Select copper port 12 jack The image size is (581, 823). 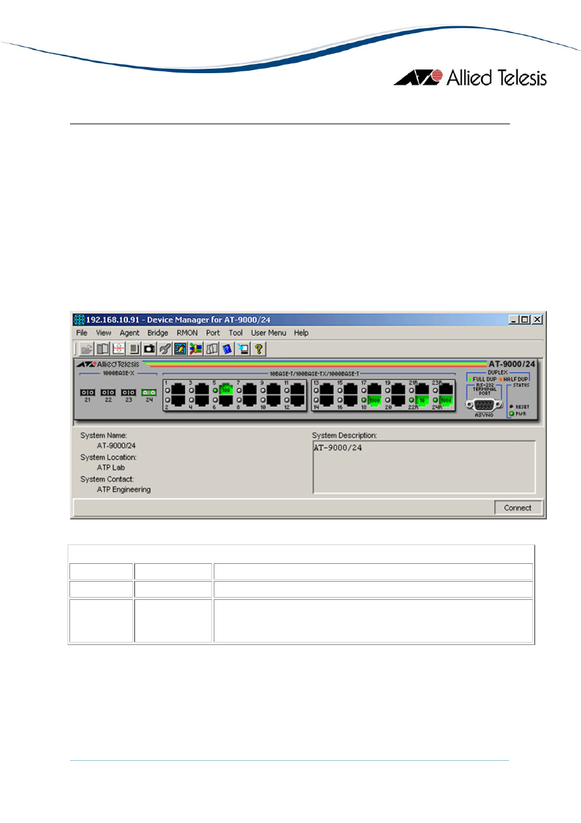pyautogui.click(x=298, y=400)
